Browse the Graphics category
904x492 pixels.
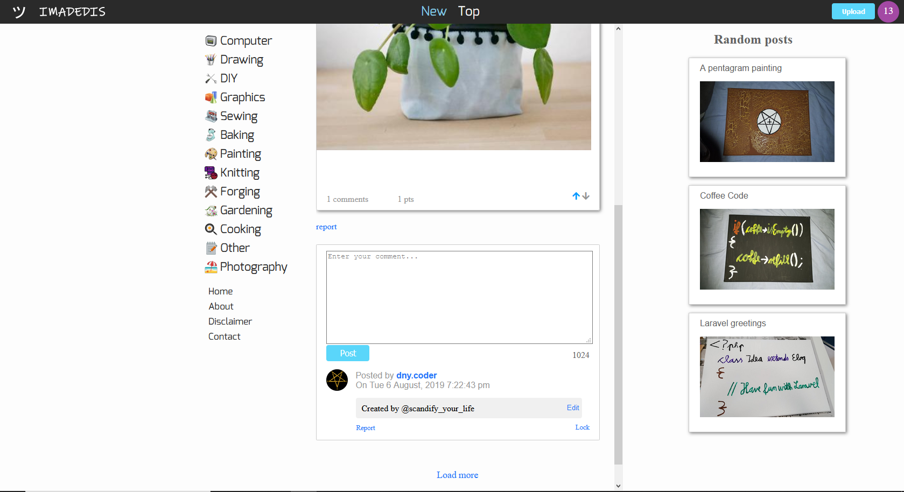click(x=243, y=97)
